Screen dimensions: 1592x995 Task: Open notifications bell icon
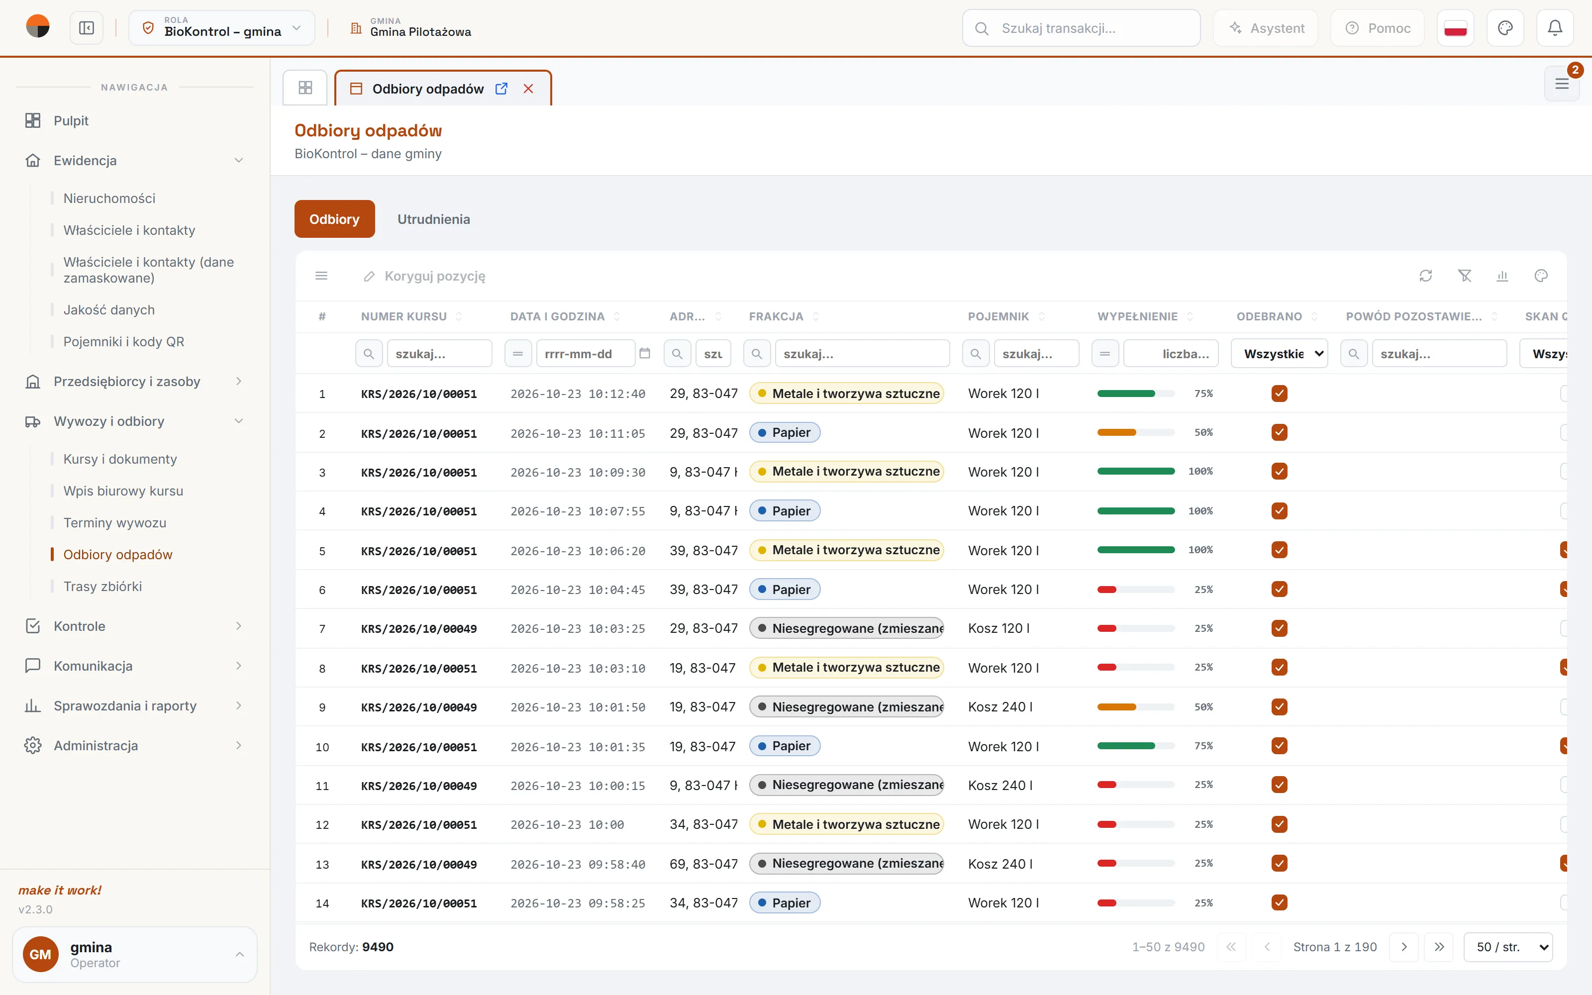(x=1555, y=28)
